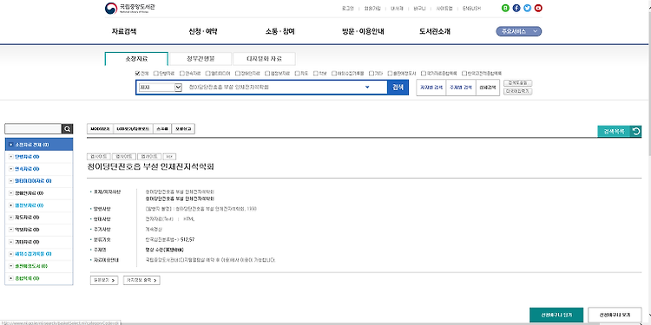Open the 사이트맵 link
Image resolution: width=651 pixels, height=325 pixels.
(x=444, y=9)
